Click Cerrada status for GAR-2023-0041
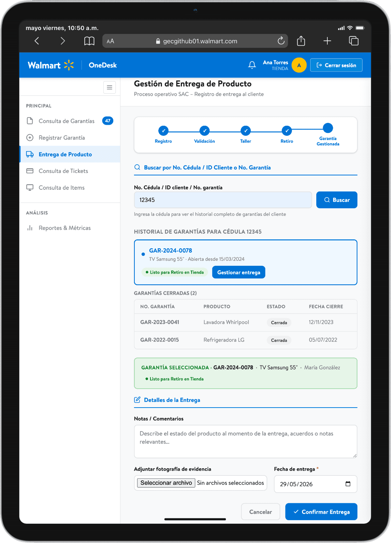The image size is (391, 543). click(x=279, y=323)
